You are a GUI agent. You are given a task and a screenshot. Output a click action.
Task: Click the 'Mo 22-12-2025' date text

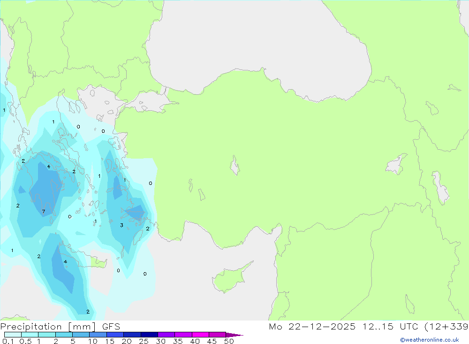[x=312, y=327]
